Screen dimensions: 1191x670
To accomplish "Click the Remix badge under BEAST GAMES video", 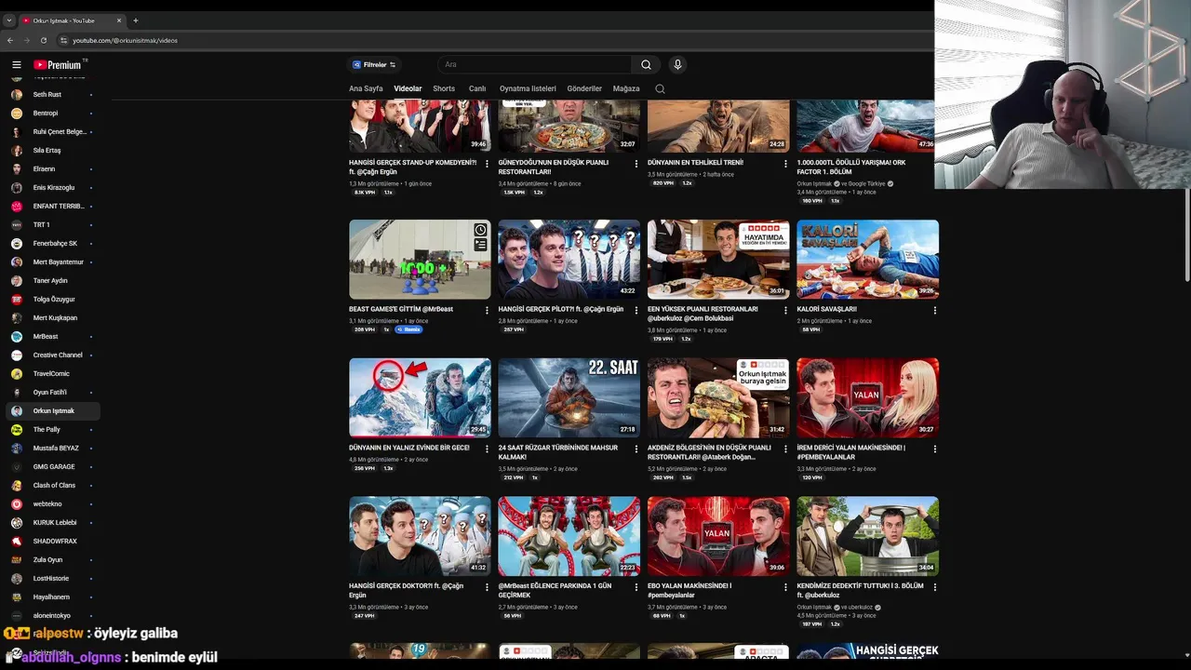I will pos(409,329).
